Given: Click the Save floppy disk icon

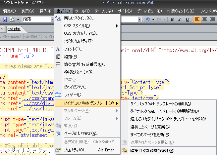Looking at the screenshot, I should click(5, 19).
